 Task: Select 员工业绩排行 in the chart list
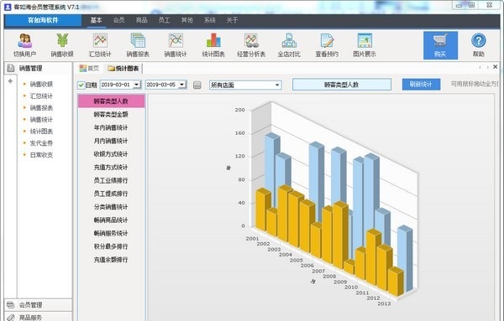(111, 180)
